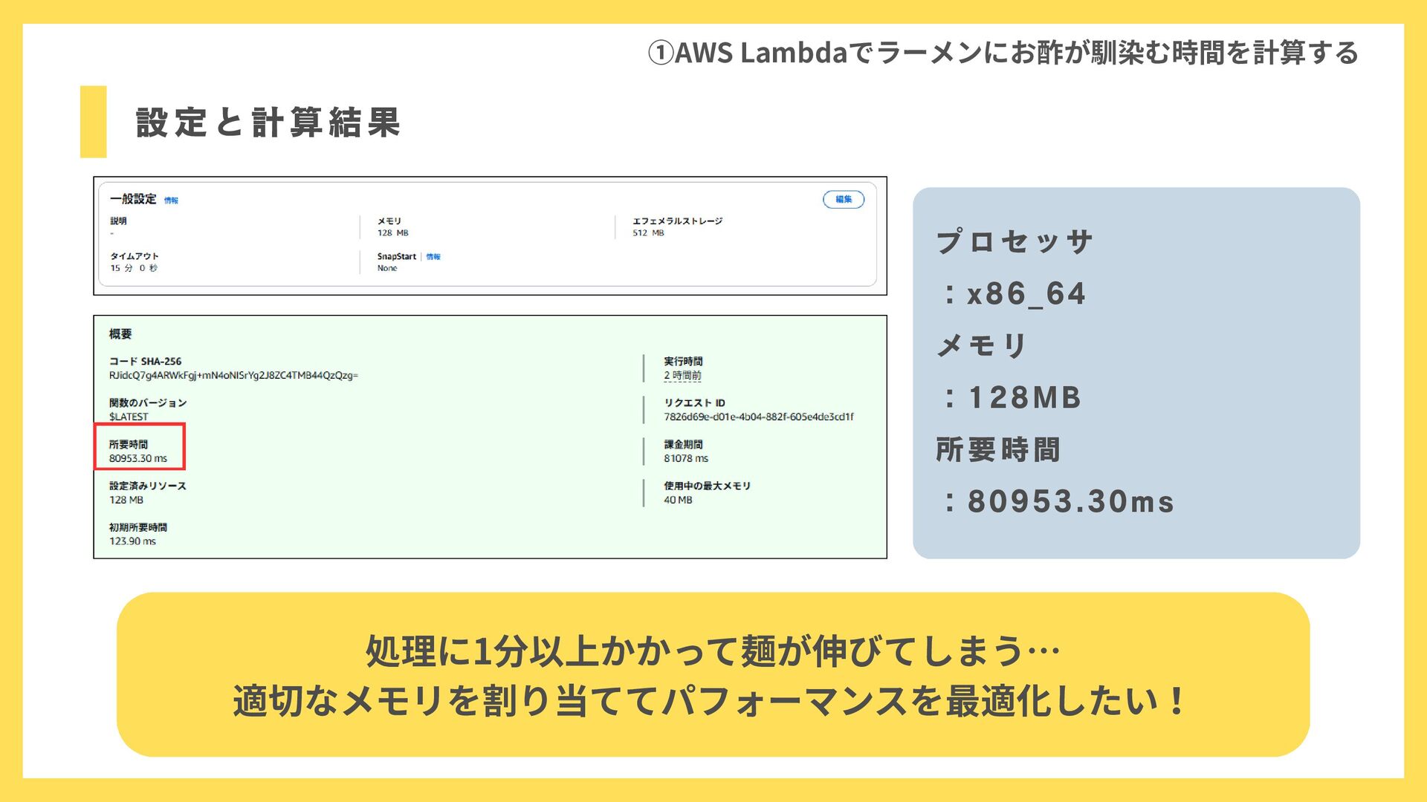Click the 初期所要時間 123.90 ms value
This screenshot has height=802, width=1427.
132,541
